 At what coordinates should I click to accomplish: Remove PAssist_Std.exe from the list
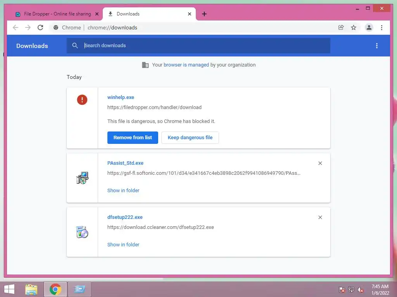320,164
